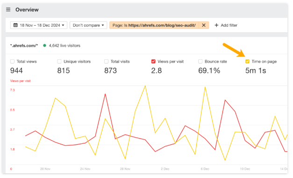Click the Add filter button
293x178 pixels.
[x=226, y=25]
